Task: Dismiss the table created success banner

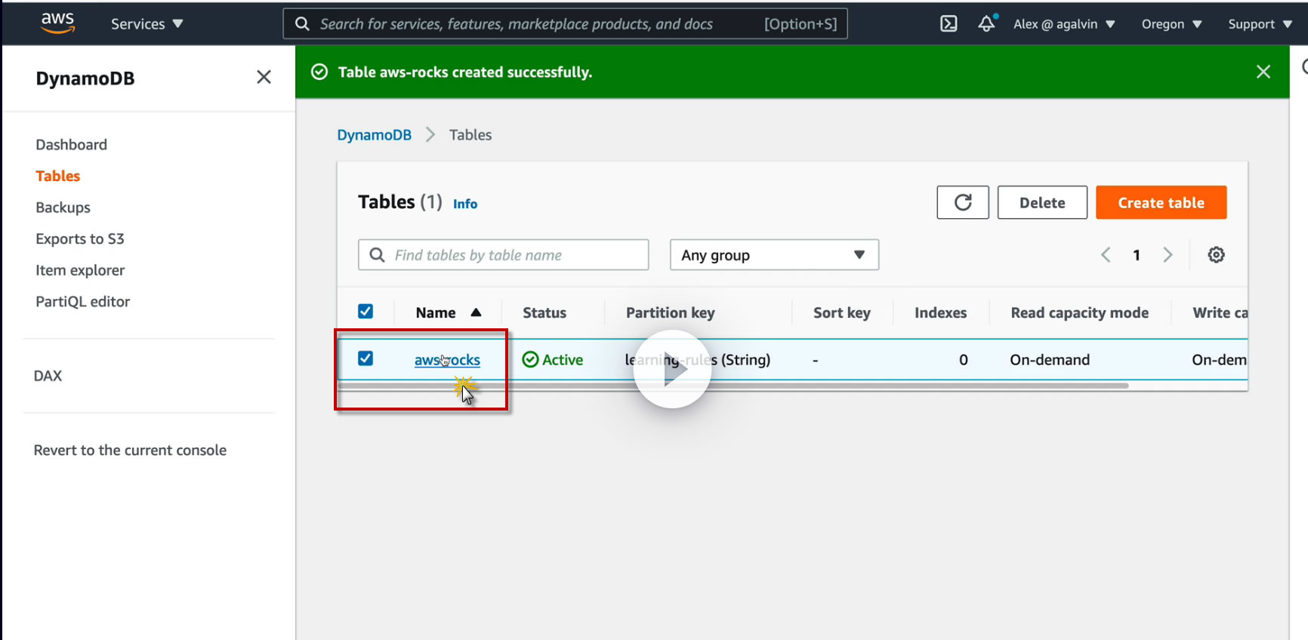Action: (x=1263, y=72)
